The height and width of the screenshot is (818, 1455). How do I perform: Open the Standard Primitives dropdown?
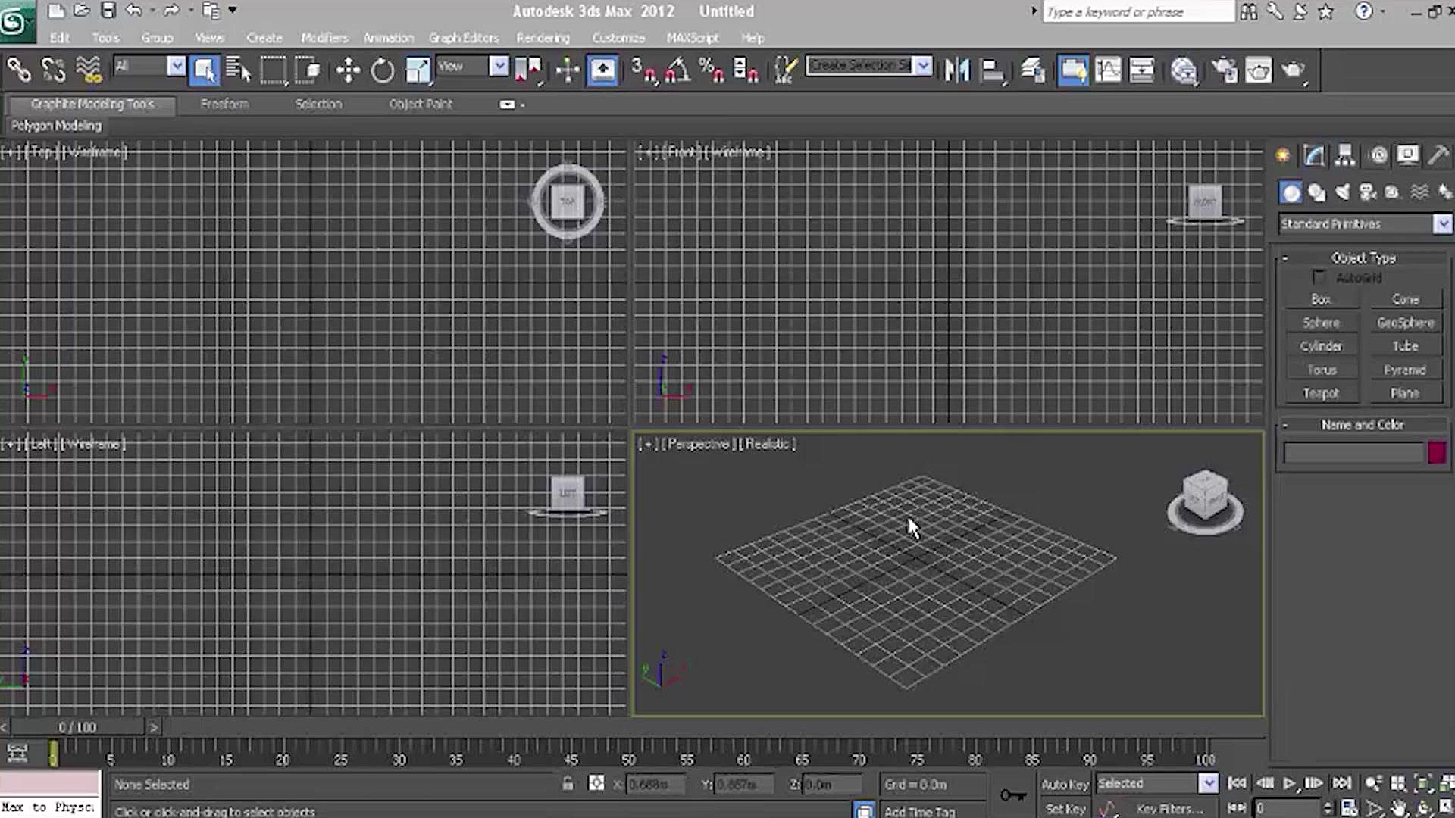[1442, 223]
